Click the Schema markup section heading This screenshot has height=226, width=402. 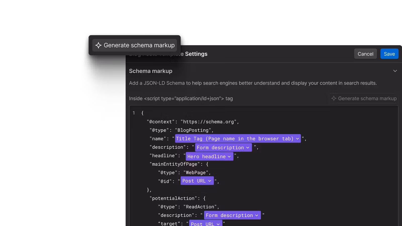[x=150, y=71]
